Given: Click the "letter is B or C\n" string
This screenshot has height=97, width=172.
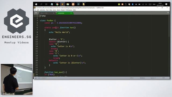Looking at the screenshot, I should [70, 56].
